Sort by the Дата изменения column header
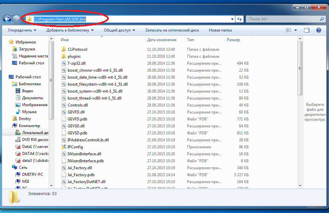Viewport: 329px width, 213px height. point(162,40)
